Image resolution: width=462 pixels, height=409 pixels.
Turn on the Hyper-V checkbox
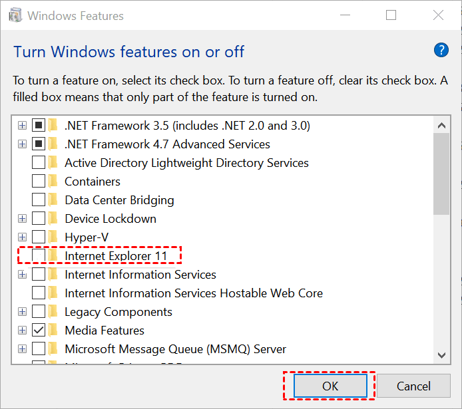(39, 237)
